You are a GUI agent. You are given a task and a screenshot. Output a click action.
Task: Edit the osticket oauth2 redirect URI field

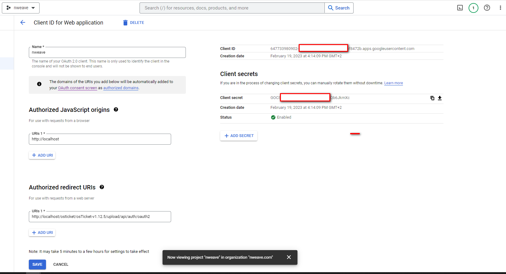tap(100, 217)
